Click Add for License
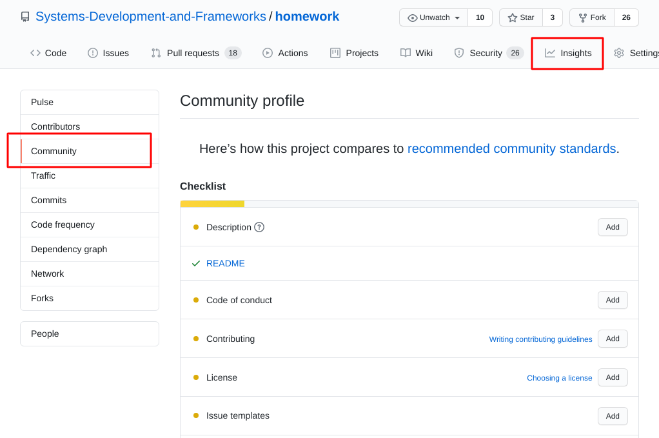 (x=613, y=377)
